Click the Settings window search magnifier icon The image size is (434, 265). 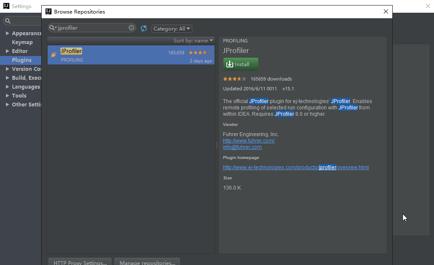[x=8, y=21]
